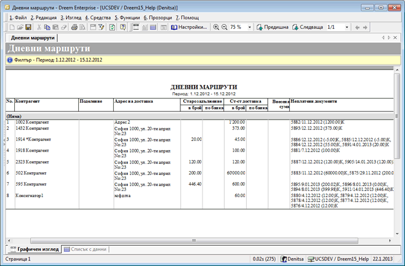Click the eraser Clear icon
Screen dimensions: 405x266
click(x=63, y=27)
